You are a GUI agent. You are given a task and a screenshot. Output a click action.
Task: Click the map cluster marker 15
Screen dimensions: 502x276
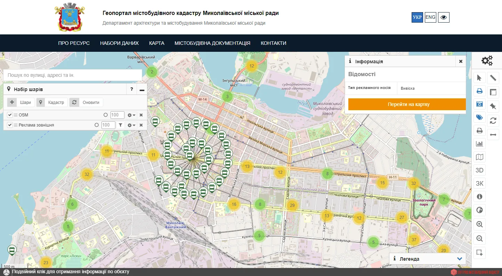pos(382,183)
